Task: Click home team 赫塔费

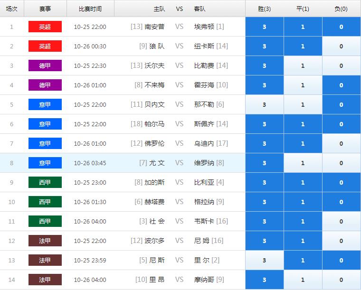Action: [154, 202]
